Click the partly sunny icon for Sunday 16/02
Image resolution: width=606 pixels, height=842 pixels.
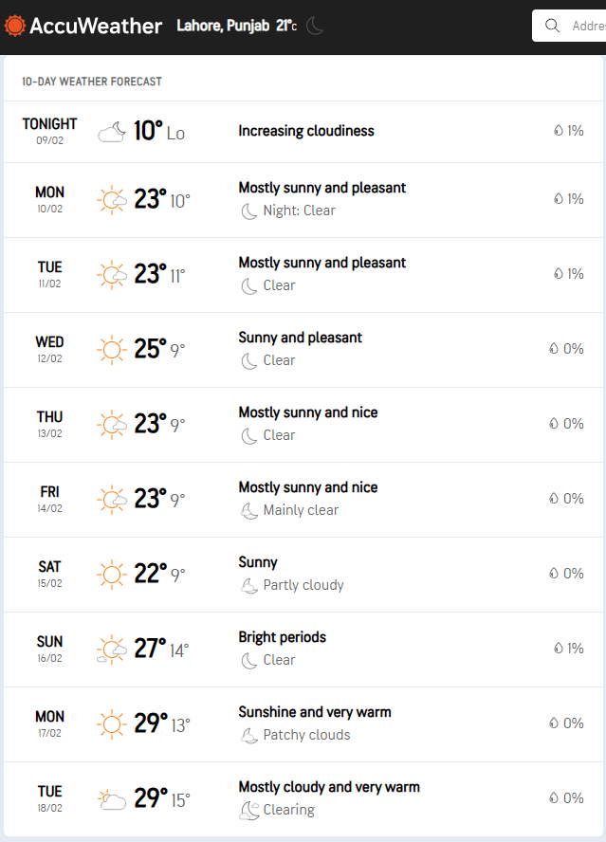(112, 650)
